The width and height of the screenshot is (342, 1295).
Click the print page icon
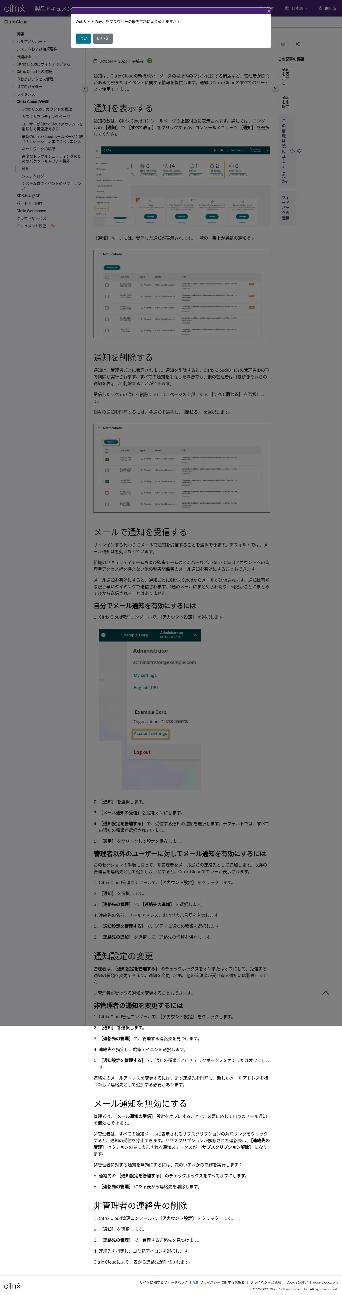click(283, 44)
